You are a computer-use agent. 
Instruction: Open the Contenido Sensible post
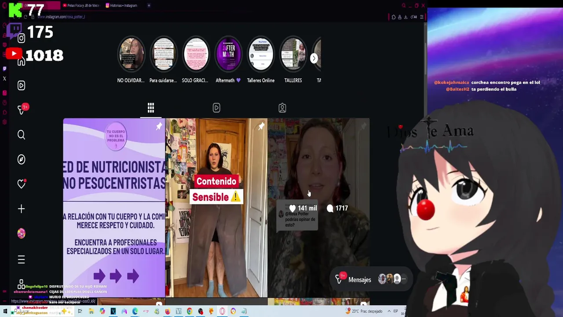(216, 207)
